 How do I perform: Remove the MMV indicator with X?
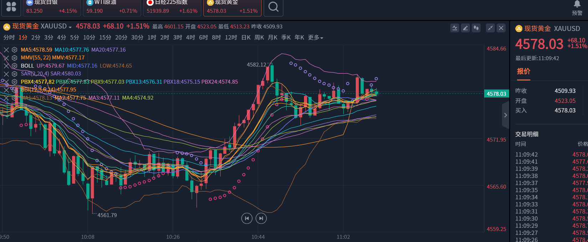[6, 58]
